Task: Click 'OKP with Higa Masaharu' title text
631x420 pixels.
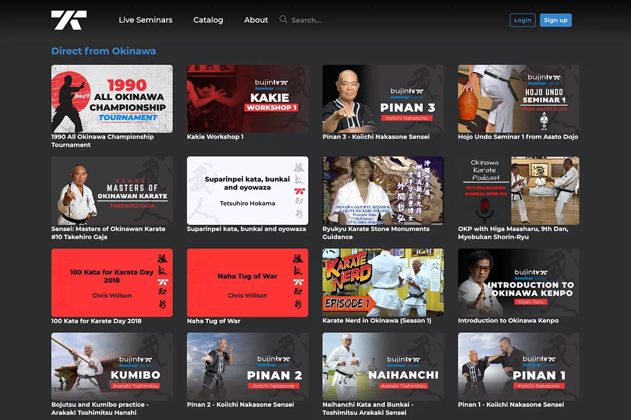Action: [513, 233]
